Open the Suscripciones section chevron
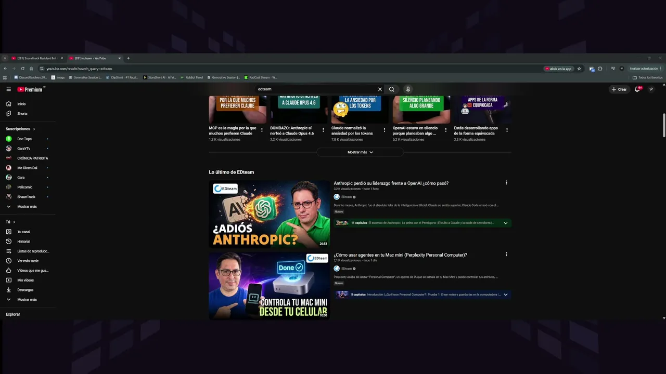The image size is (666, 374). coord(34,129)
